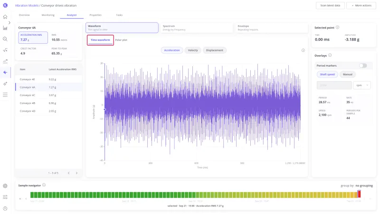Click the selected point marker on waveform
The width and height of the screenshot is (380, 214).
pos(104,109)
